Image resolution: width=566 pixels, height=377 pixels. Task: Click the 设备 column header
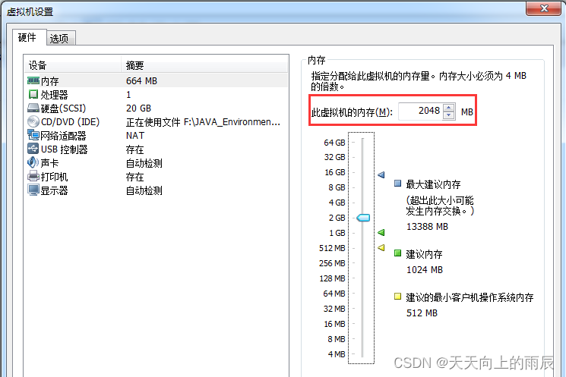click(x=73, y=65)
